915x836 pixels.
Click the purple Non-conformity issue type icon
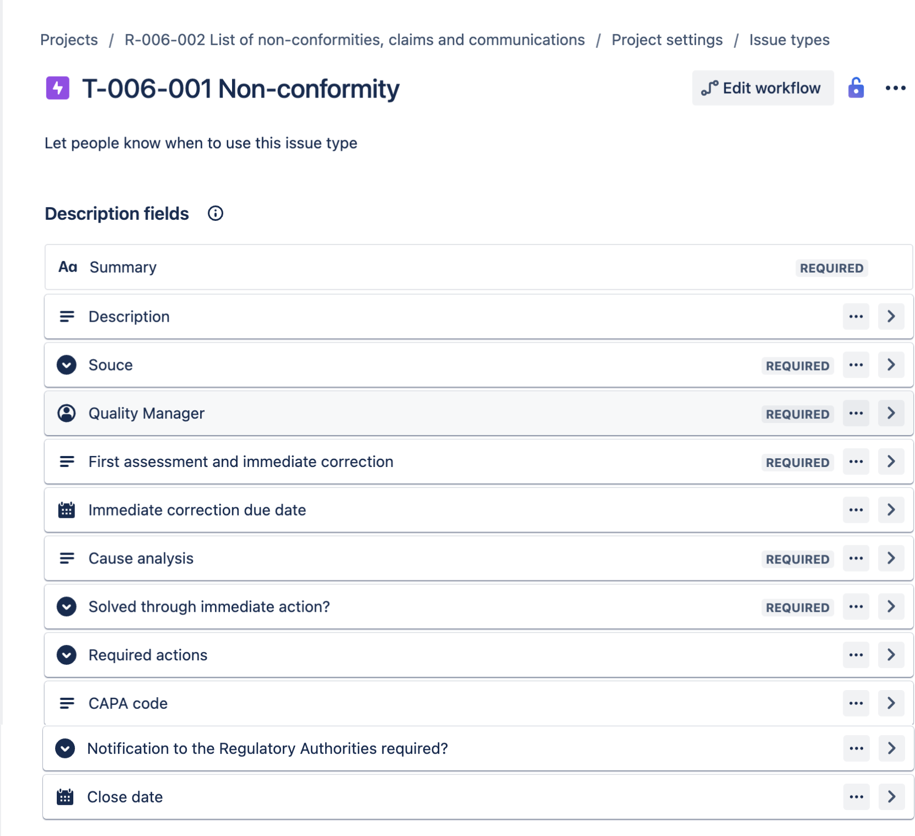pos(57,88)
